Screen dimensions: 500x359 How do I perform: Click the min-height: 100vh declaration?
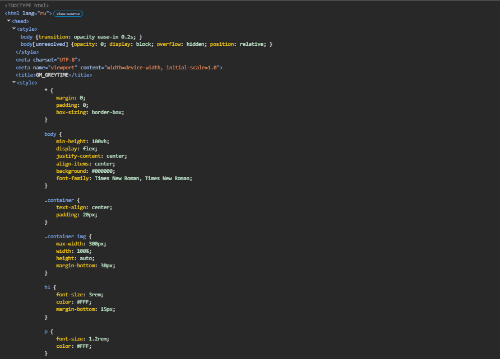pos(82,141)
